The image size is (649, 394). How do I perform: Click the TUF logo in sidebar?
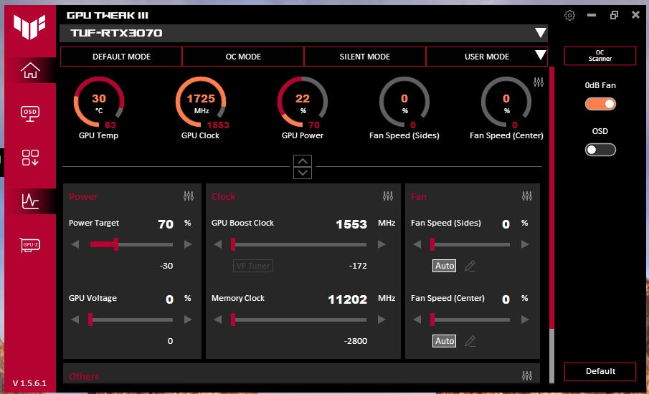(x=29, y=27)
